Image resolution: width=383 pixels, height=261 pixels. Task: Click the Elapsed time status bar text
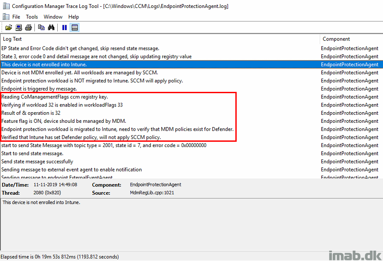point(59,257)
